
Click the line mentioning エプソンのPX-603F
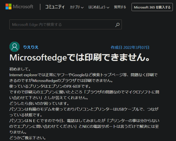pyautogui.click(x=50, y=86)
